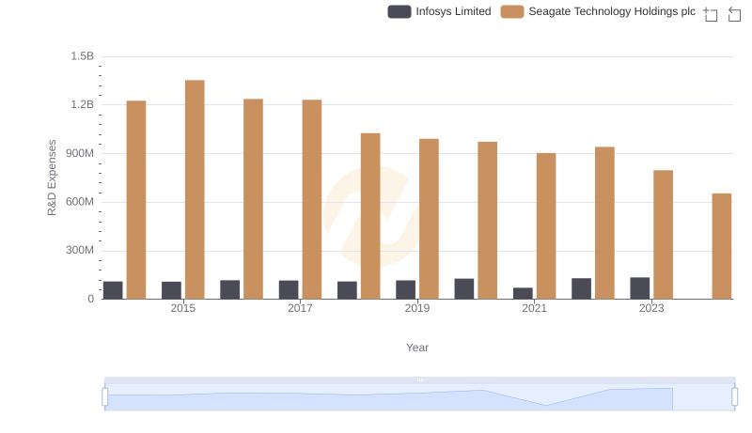This screenshot has width=752, height=433.
Task: Click the R&D Expenses axis title
Action: (52, 178)
